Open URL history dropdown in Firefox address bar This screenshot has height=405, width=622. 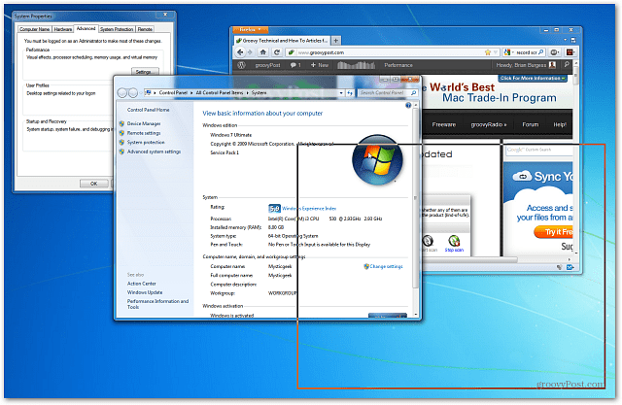(x=495, y=52)
